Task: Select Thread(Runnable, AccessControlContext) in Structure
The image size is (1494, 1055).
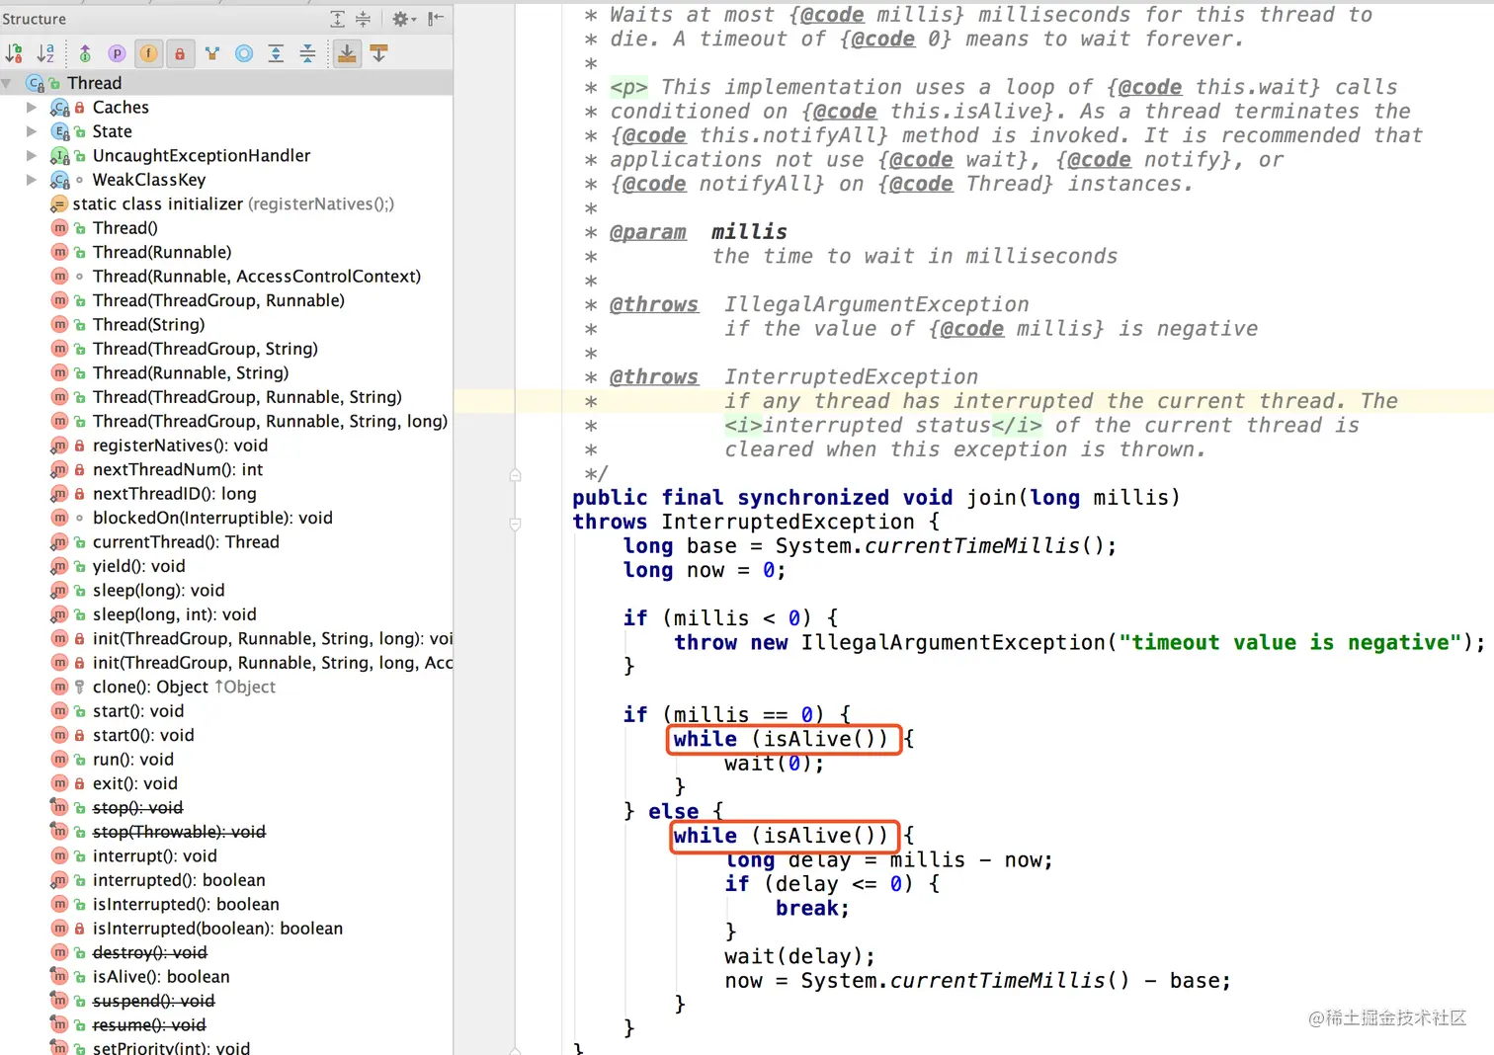Action: pos(257,277)
